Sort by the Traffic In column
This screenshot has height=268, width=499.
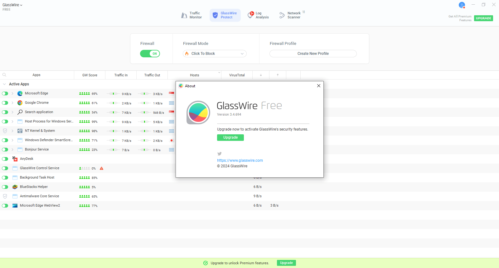click(x=121, y=75)
